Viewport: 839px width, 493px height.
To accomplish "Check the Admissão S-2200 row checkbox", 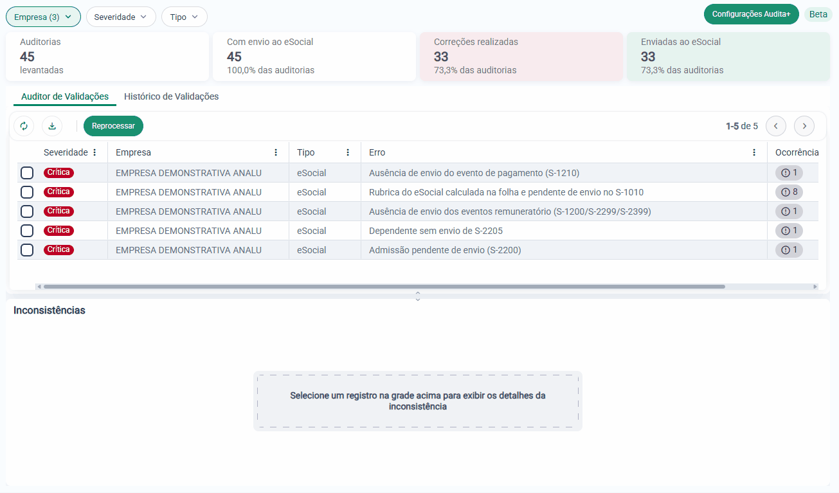I will point(27,250).
